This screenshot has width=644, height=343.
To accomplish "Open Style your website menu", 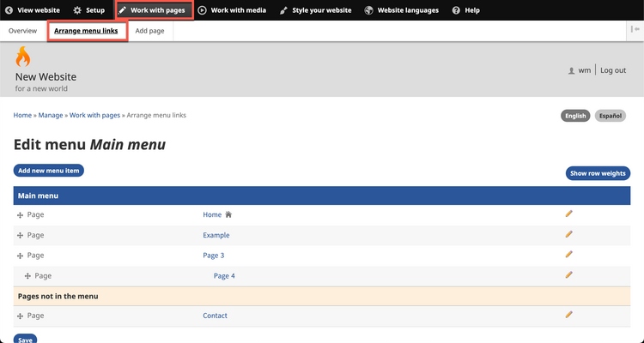I will (x=315, y=10).
